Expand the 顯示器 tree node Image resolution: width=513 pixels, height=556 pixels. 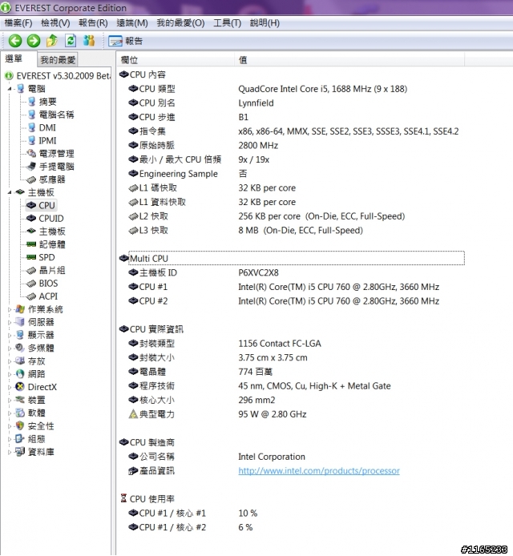[x=10, y=336]
